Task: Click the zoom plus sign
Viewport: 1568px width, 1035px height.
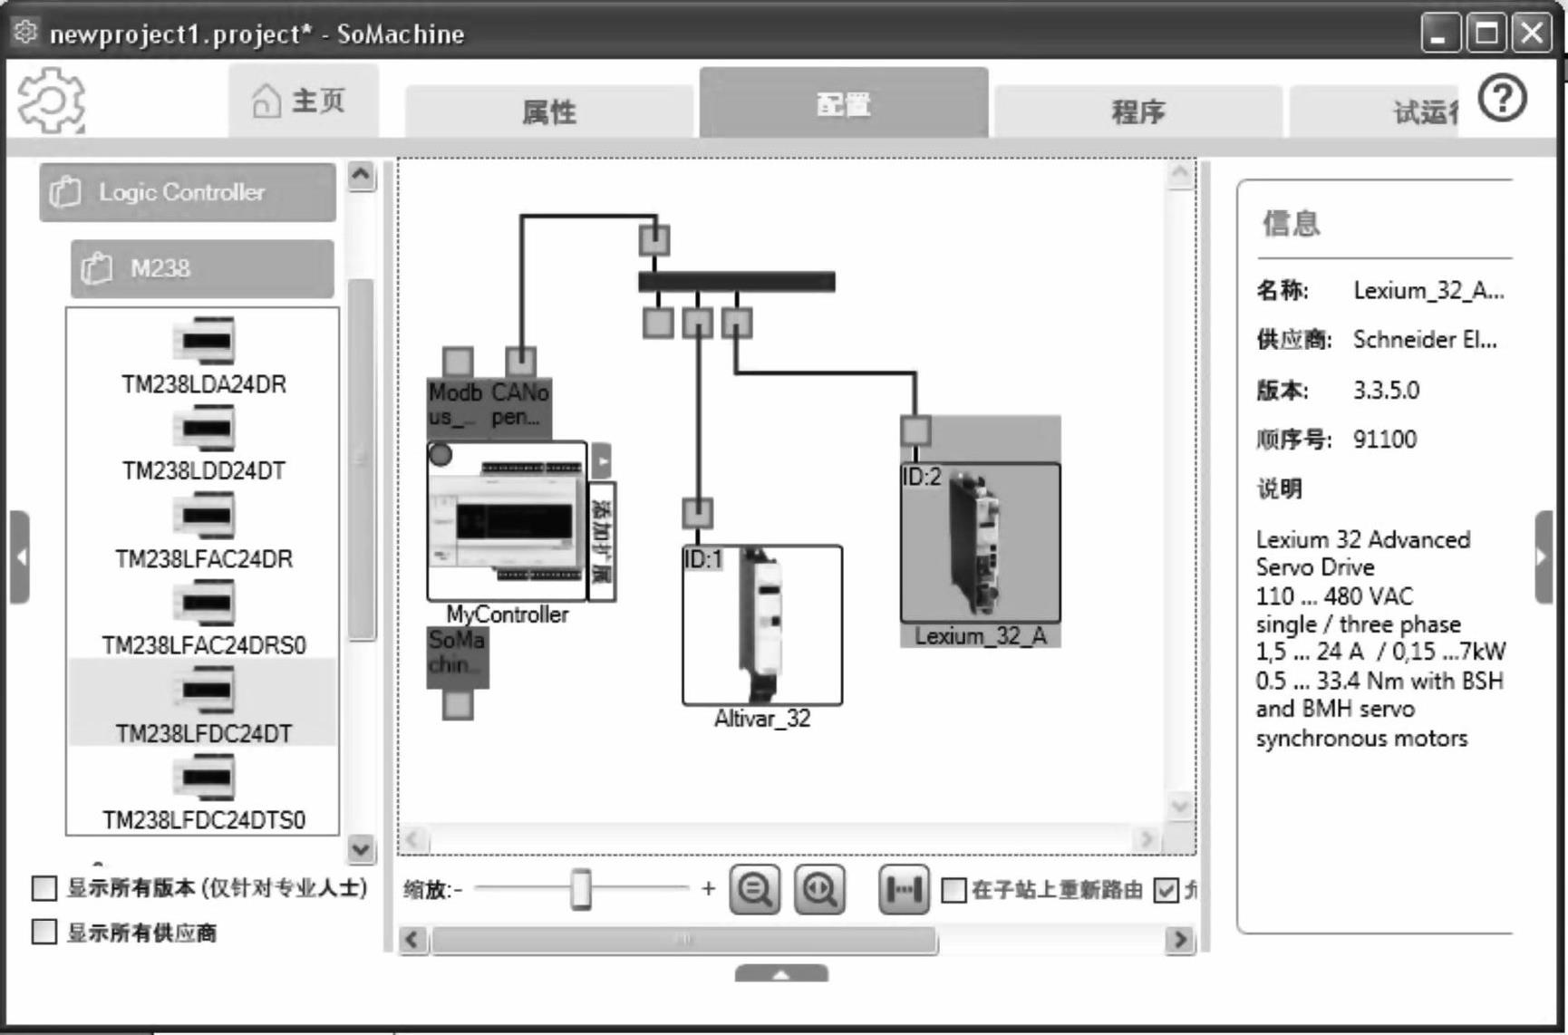Action: [x=709, y=889]
